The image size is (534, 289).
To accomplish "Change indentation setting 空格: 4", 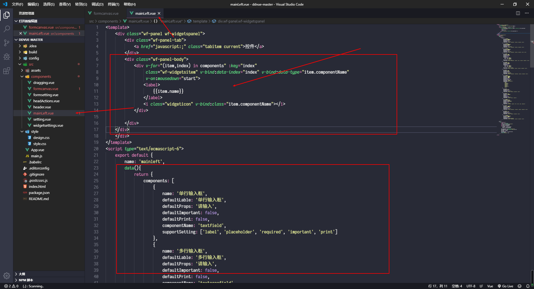I will [457, 286].
